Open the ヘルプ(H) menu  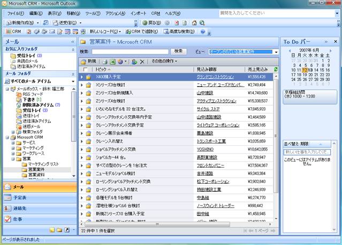click(172, 13)
